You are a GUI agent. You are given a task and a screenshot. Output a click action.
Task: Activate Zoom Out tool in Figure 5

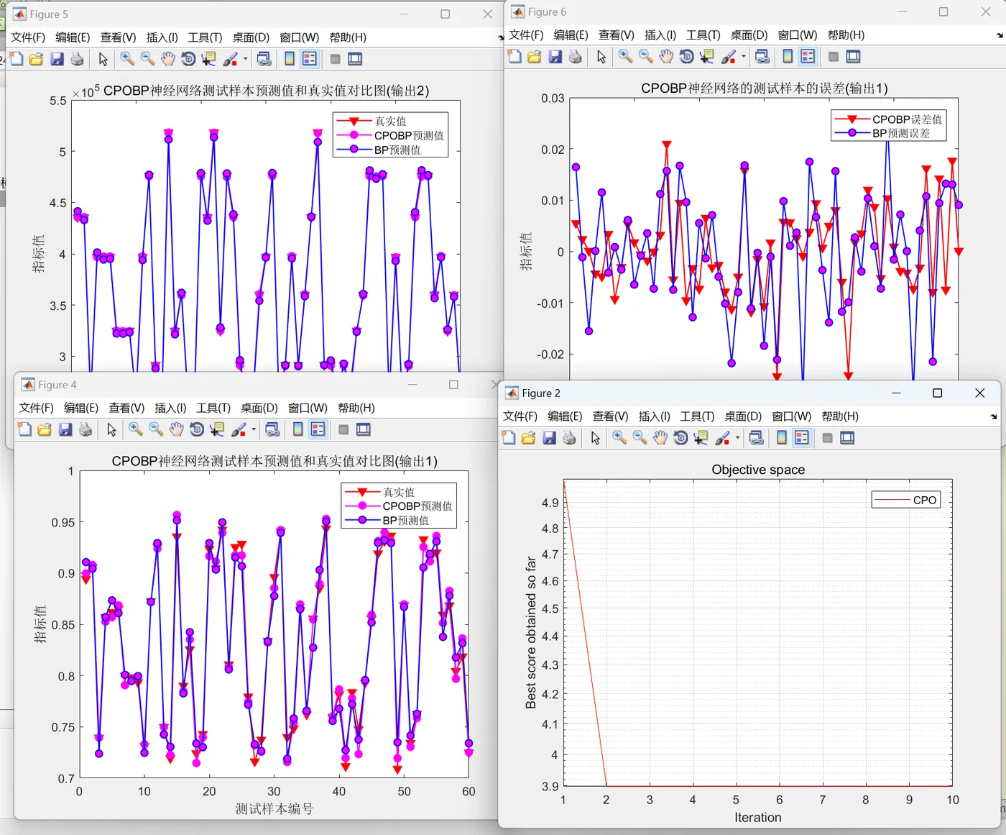click(147, 59)
